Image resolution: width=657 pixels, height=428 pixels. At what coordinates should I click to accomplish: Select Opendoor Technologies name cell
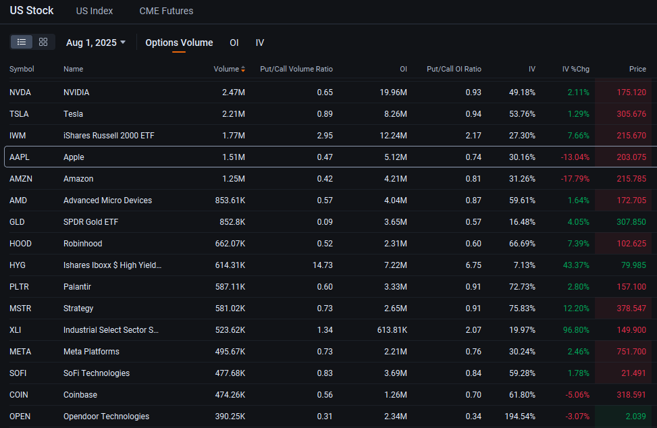[x=106, y=417]
